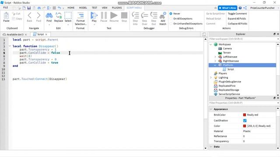
Task: Open Find with the binoculars icon
Action: 49,16
